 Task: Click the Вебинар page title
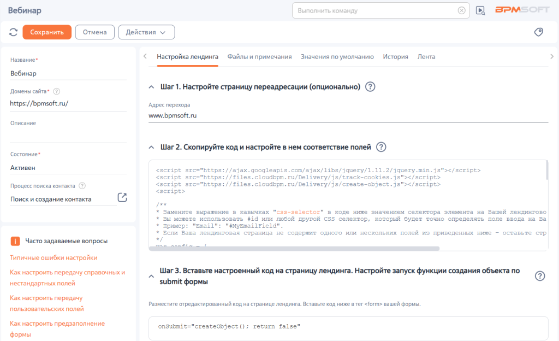[25, 10]
